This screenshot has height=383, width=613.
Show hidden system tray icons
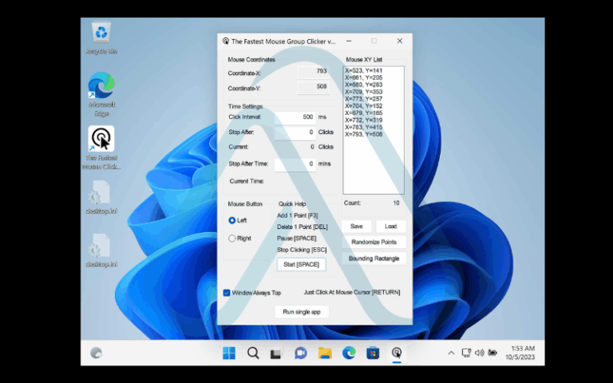coord(451,353)
